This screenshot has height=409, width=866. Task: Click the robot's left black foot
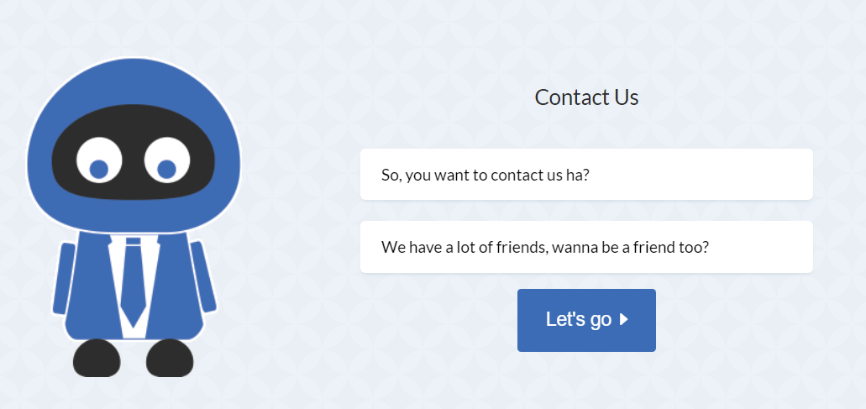click(97, 359)
